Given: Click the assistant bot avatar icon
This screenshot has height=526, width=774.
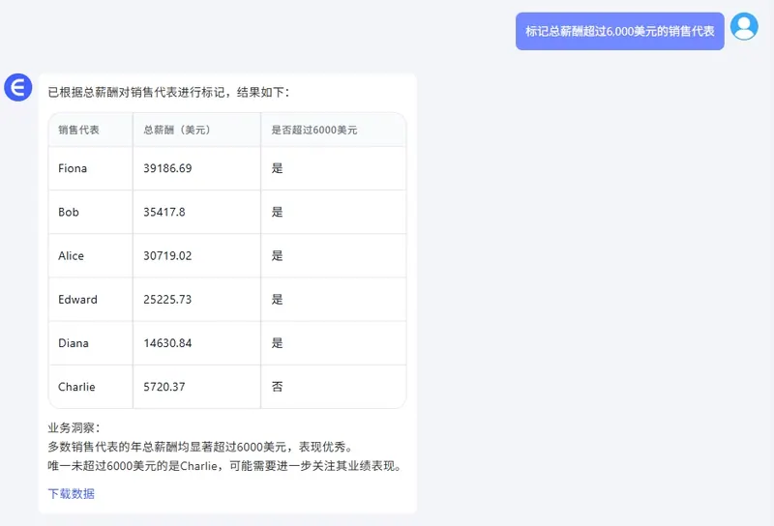Looking at the screenshot, I should [17, 87].
